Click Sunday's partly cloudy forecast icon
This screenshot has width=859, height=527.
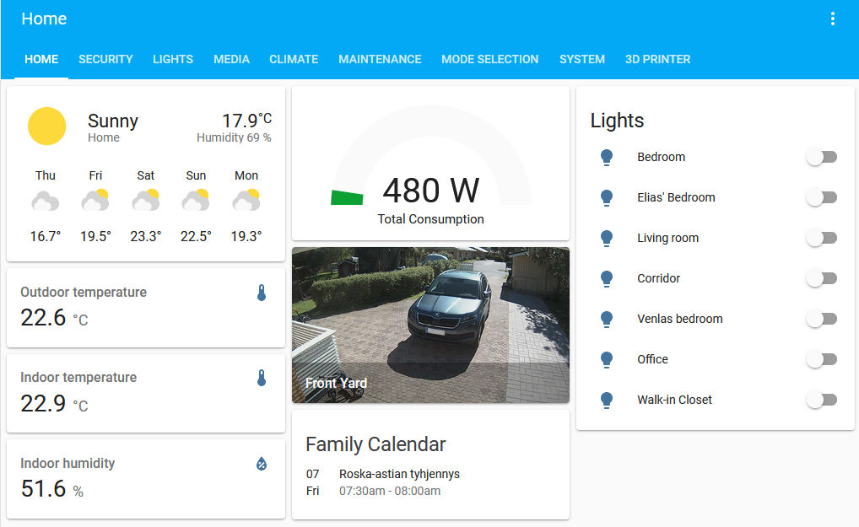coord(196,201)
